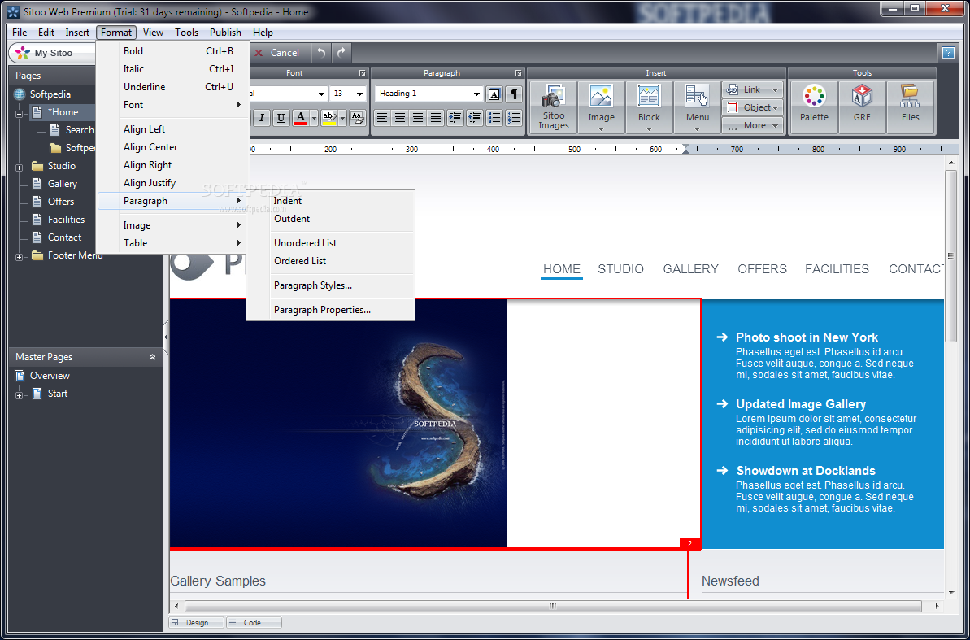Click character style 'A' icon
Screen dimensions: 970x640
pos(494,94)
